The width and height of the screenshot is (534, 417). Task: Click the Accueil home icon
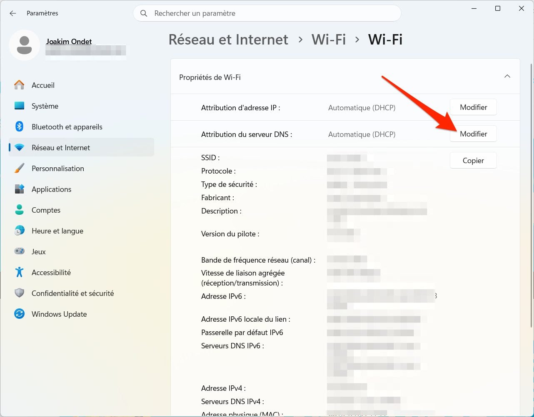point(19,85)
